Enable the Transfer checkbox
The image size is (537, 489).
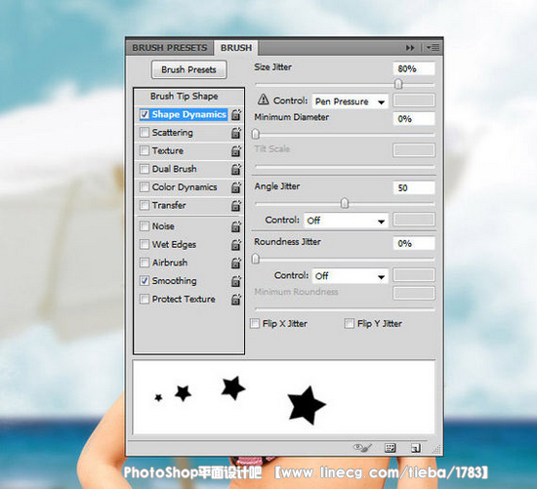(145, 205)
